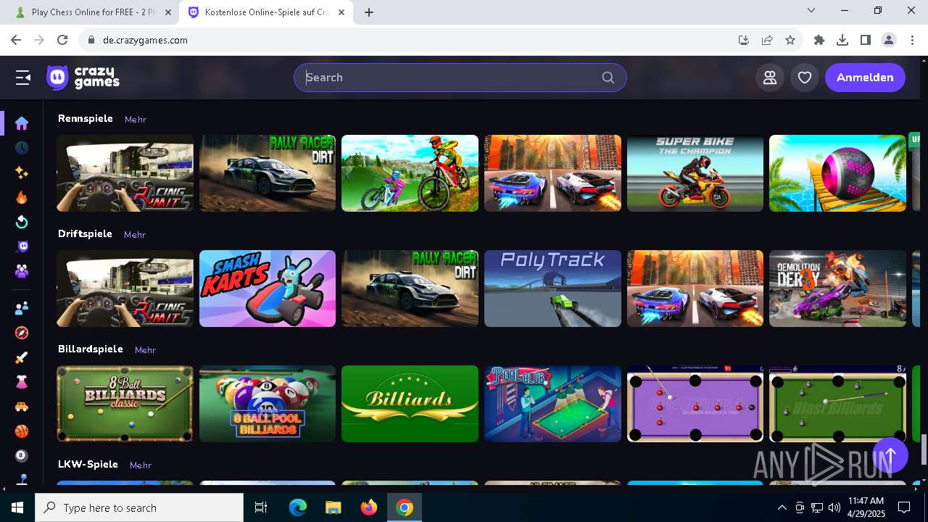Viewport: 928px width, 522px height.
Task: Click the Billardspiele heading
Action: click(x=91, y=349)
